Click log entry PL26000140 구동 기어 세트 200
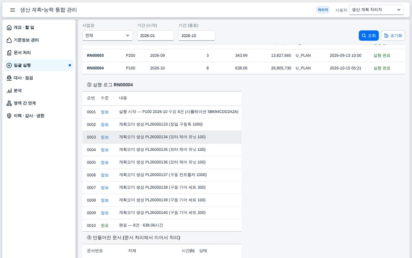This screenshot has width=412, height=258. [162, 213]
